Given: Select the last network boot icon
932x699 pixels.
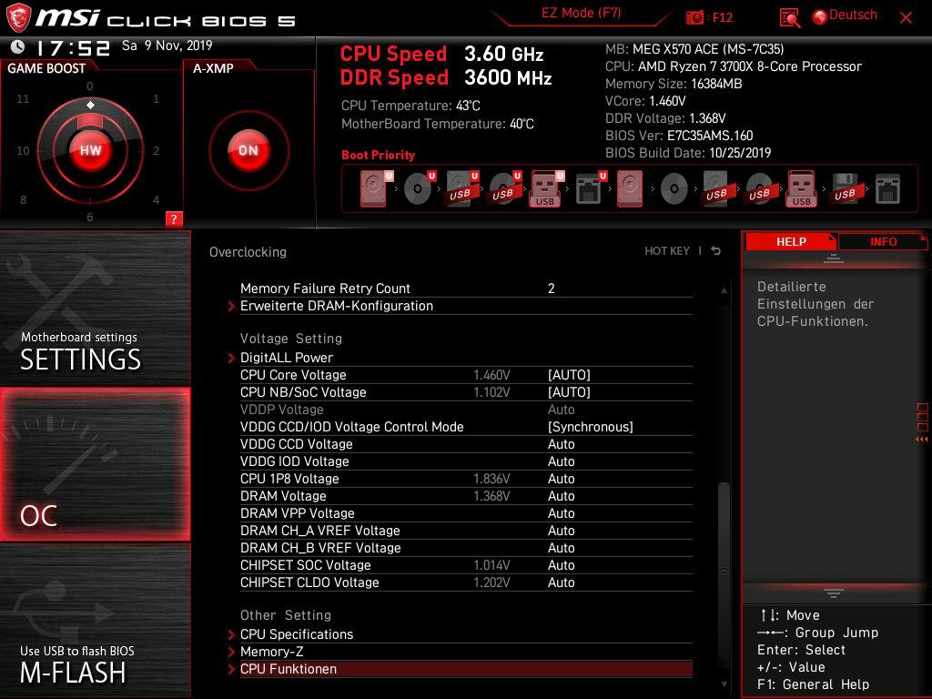Looking at the screenshot, I should pos(887,189).
